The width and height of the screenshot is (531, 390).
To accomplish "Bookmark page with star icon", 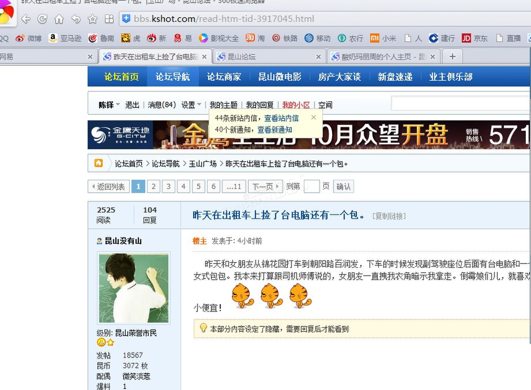I will point(93,19).
